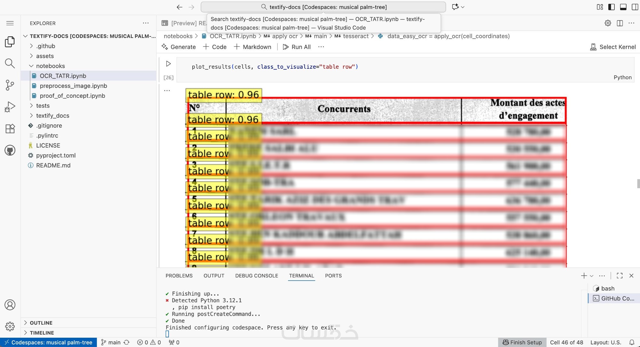This screenshot has width=640, height=347.
Task: Switch to the PORTS tab
Action: click(333, 275)
